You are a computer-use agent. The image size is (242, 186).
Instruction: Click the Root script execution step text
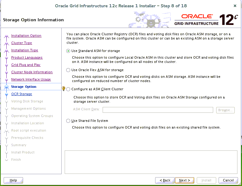[x=29, y=130]
